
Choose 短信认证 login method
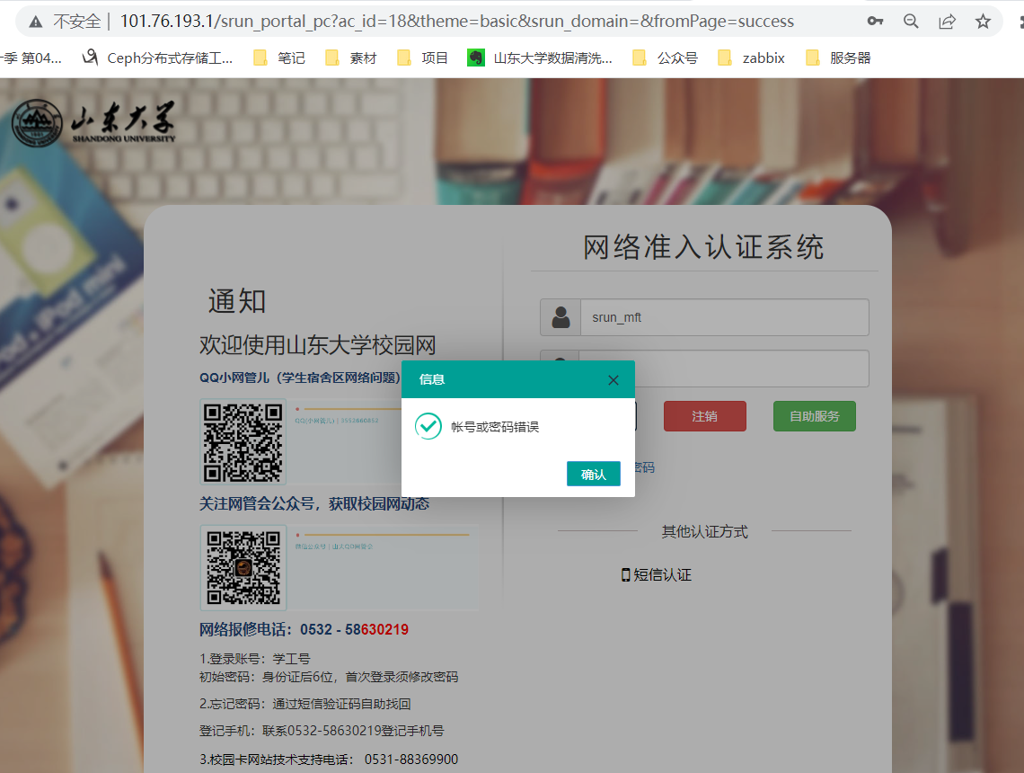point(657,575)
